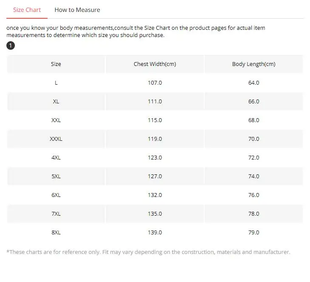Select chest width value 132.0
Image resolution: width=310 pixels, height=282 pixels.
tap(155, 195)
